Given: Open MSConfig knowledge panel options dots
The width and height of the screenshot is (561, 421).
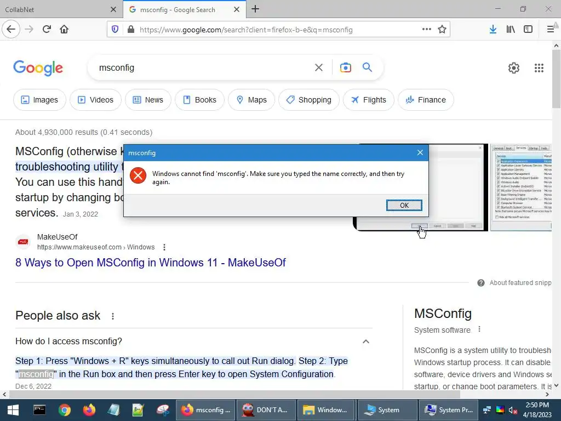Looking at the screenshot, I should point(479,329).
